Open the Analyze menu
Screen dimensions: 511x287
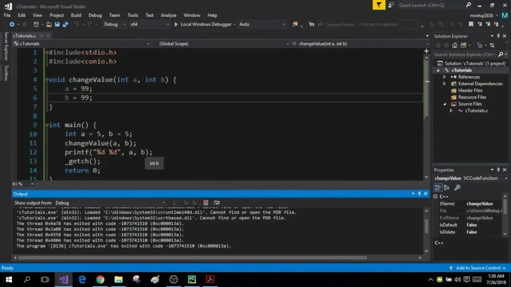168,15
